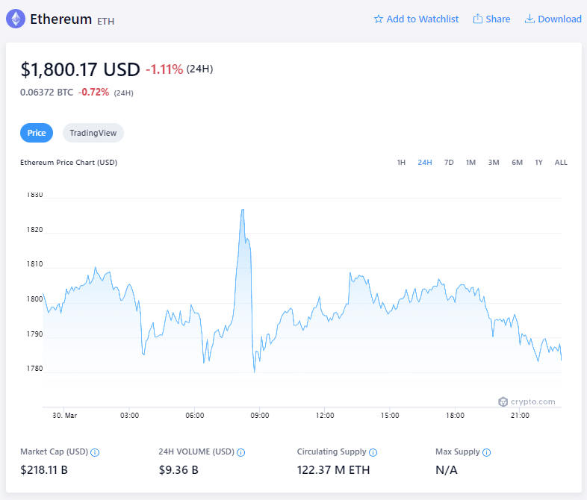Click the 12:00 x-axis label
This screenshot has width=587, height=500.
pos(325,415)
